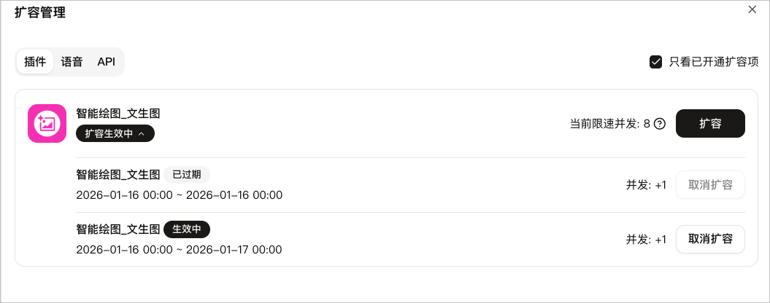Select the API tab

[107, 62]
